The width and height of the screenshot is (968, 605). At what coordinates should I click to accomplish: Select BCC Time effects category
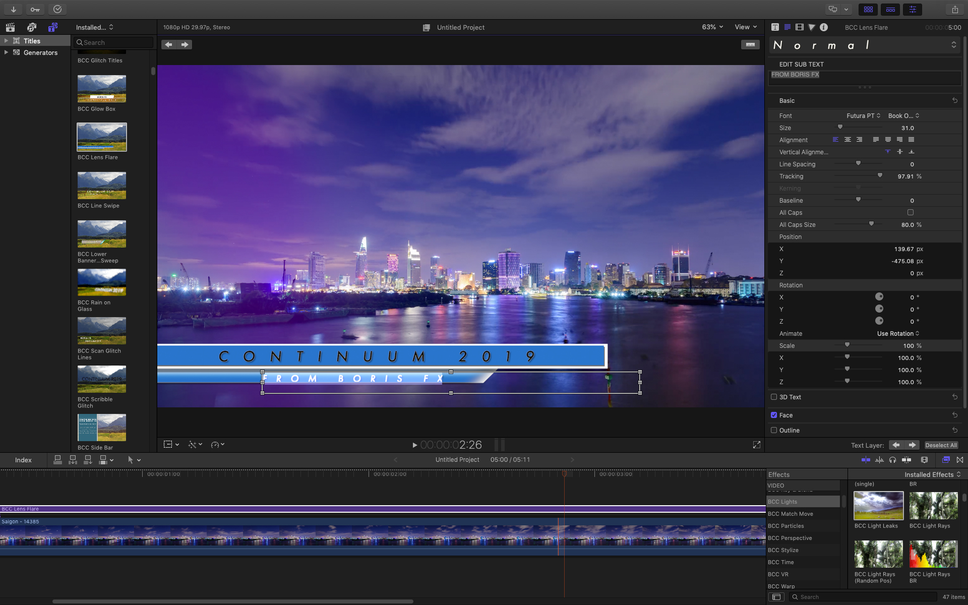[x=780, y=562]
